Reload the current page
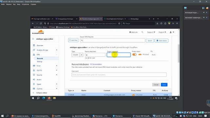 41,23
